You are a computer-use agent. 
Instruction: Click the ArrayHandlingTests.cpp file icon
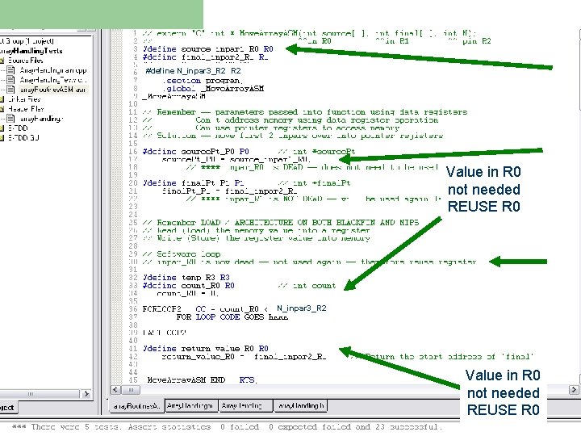coord(11,80)
